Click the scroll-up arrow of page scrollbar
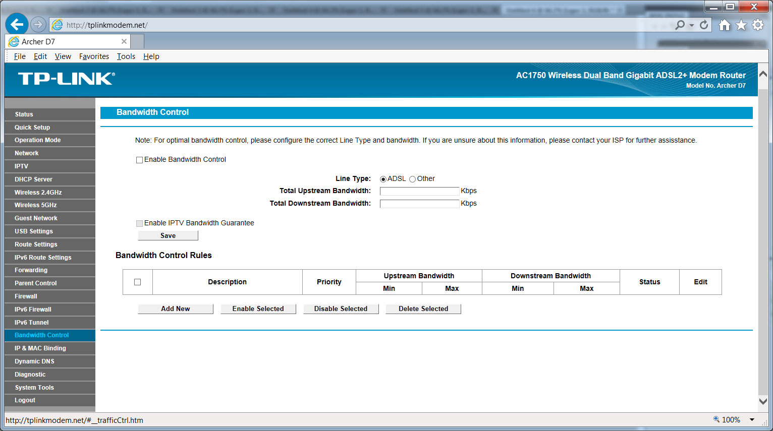The width and height of the screenshot is (773, 431). coord(763,74)
